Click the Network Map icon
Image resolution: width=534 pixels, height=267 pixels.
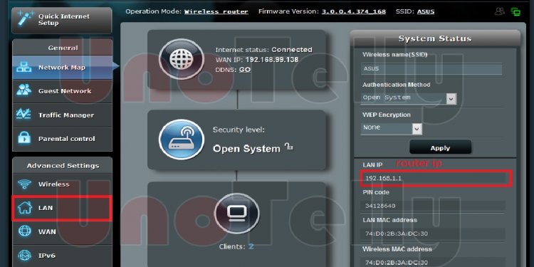tap(23, 67)
